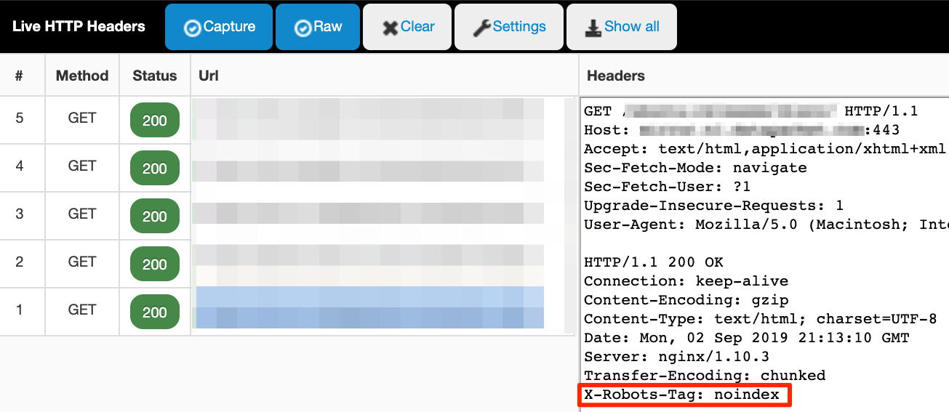Toggle the Capture button off

(x=219, y=27)
